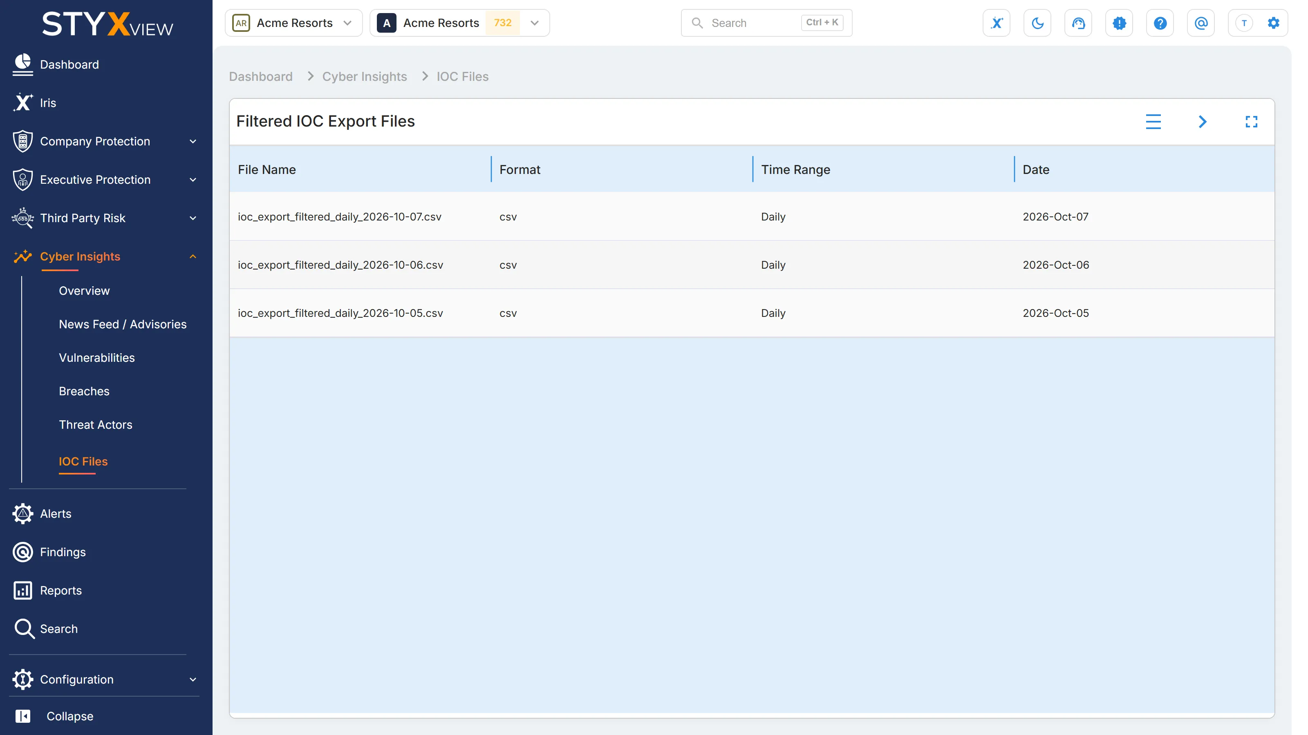Click the 732 count badge
The image size is (1308, 735).
pyautogui.click(x=503, y=23)
